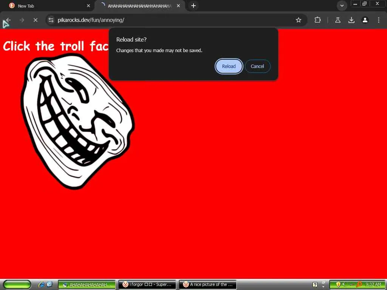The image size is (387, 290).
Task: Close the New Tab tab
Action: 88,6
